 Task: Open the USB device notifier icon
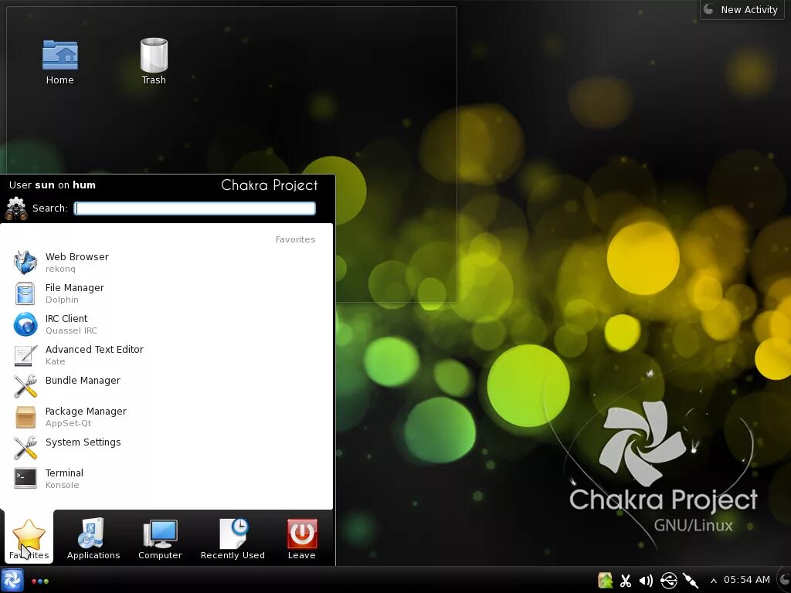(x=669, y=580)
